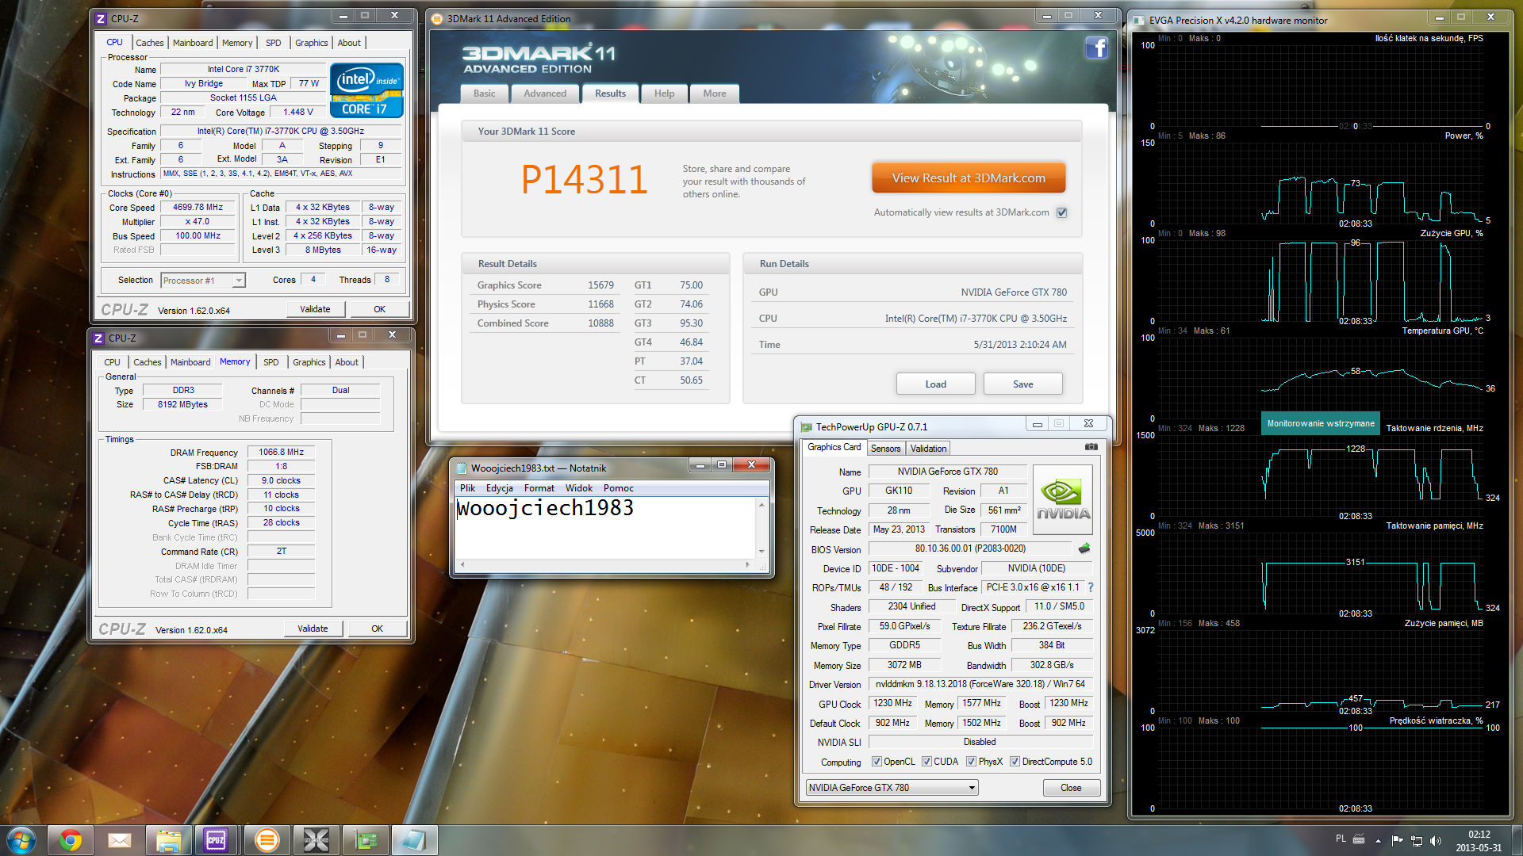
Task: Click View Result at 3DMark.com button
Action: tap(968, 178)
